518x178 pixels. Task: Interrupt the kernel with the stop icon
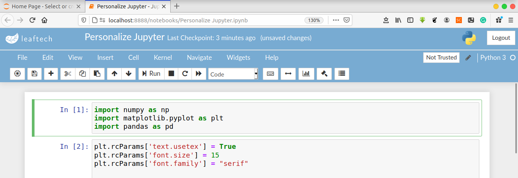pos(171,74)
